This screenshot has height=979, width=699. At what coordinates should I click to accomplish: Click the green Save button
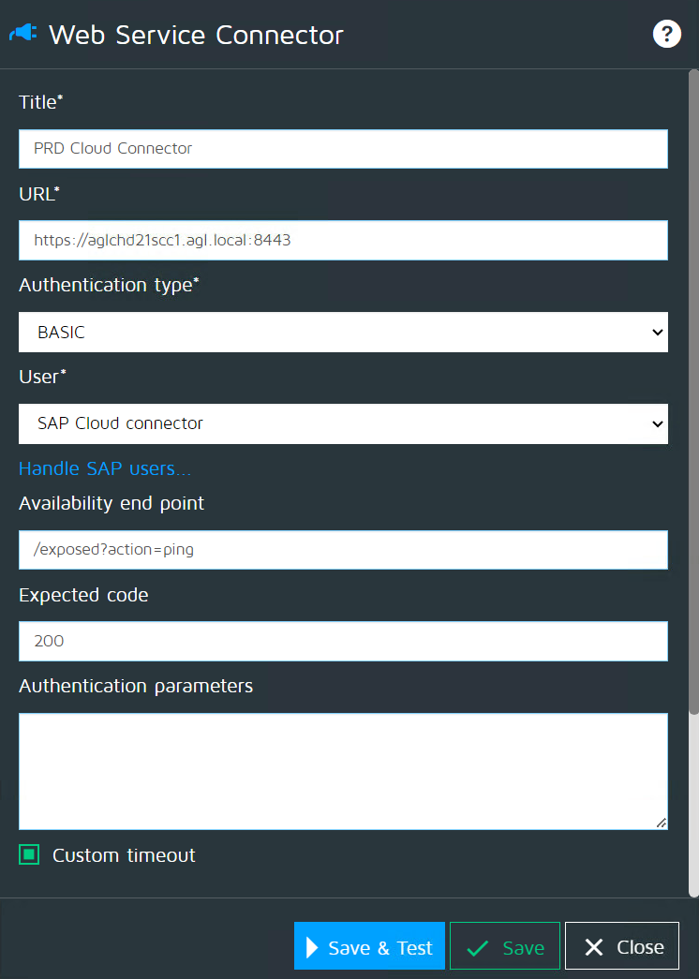[x=505, y=946]
